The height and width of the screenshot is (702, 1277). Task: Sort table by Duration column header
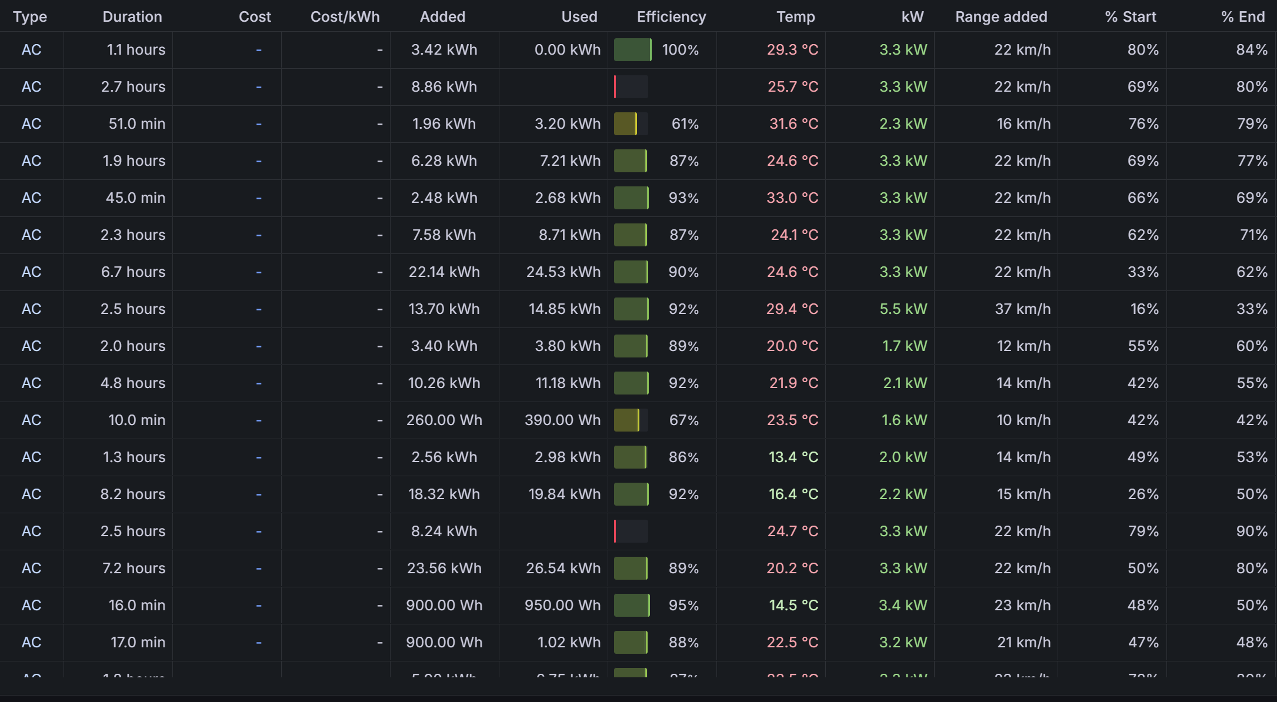coord(132,16)
